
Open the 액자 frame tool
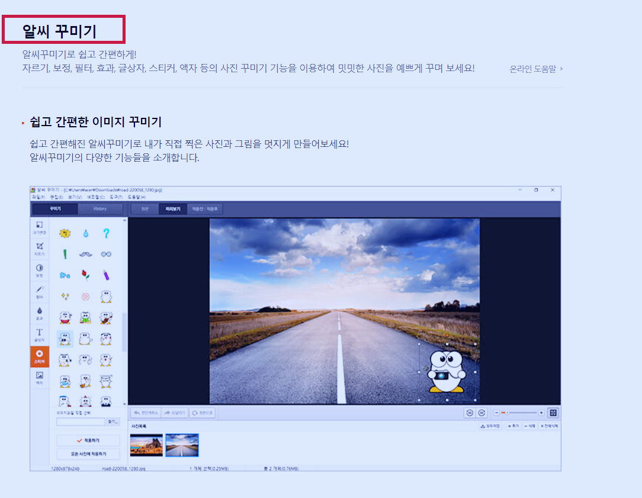coord(39,378)
